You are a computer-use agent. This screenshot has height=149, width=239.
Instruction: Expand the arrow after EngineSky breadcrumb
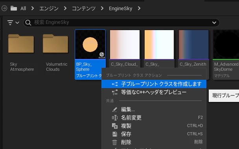(x=139, y=8)
